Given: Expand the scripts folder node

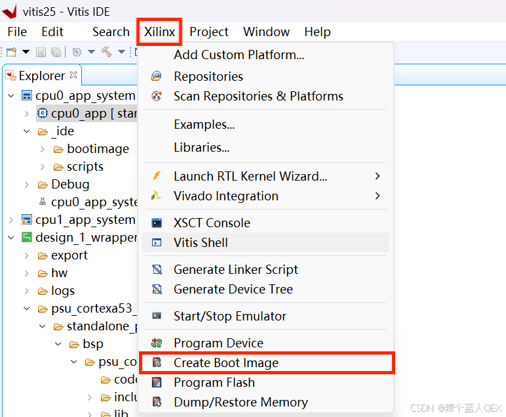Looking at the screenshot, I should pos(43,167).
